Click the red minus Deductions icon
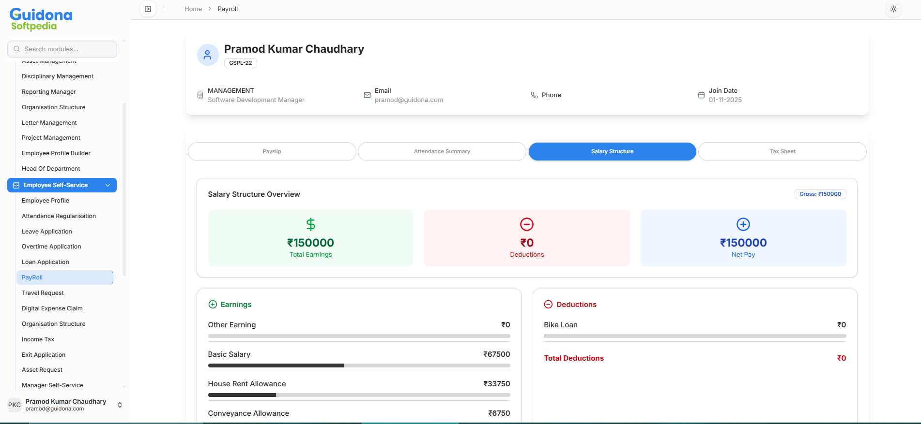Screen dimensions: 921x424 click(527, 224)
